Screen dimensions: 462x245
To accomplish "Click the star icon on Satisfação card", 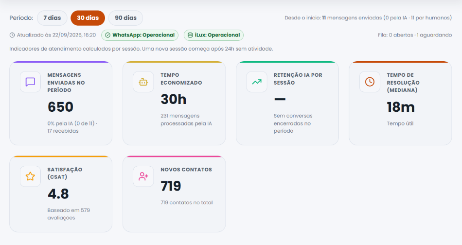I will point(30,176).
